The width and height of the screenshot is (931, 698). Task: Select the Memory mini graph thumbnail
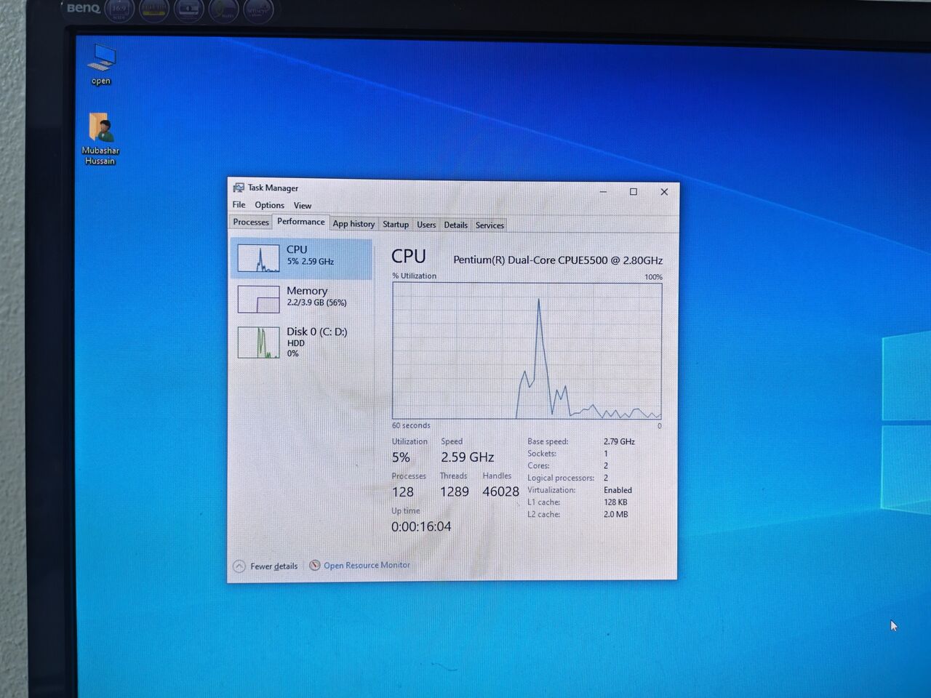point(258,299)
